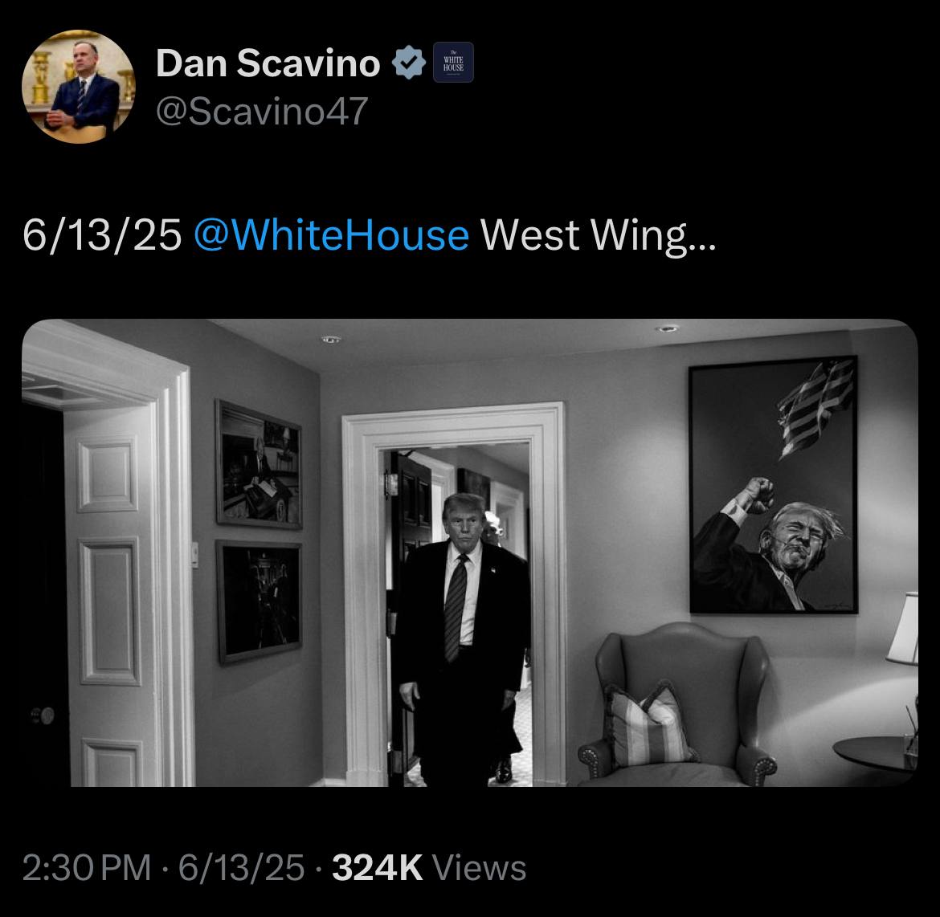Open the White House affiliation badge
The image size is (940, 917).
[x=453, y=62]
